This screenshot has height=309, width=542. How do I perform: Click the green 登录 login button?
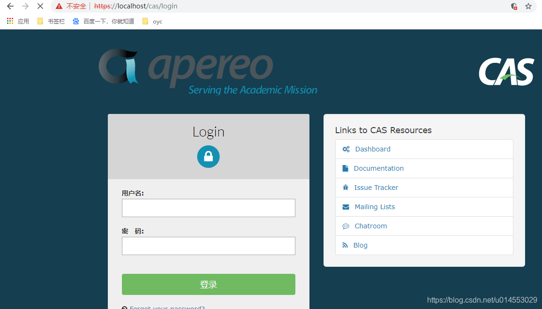(x=209, y=285)
